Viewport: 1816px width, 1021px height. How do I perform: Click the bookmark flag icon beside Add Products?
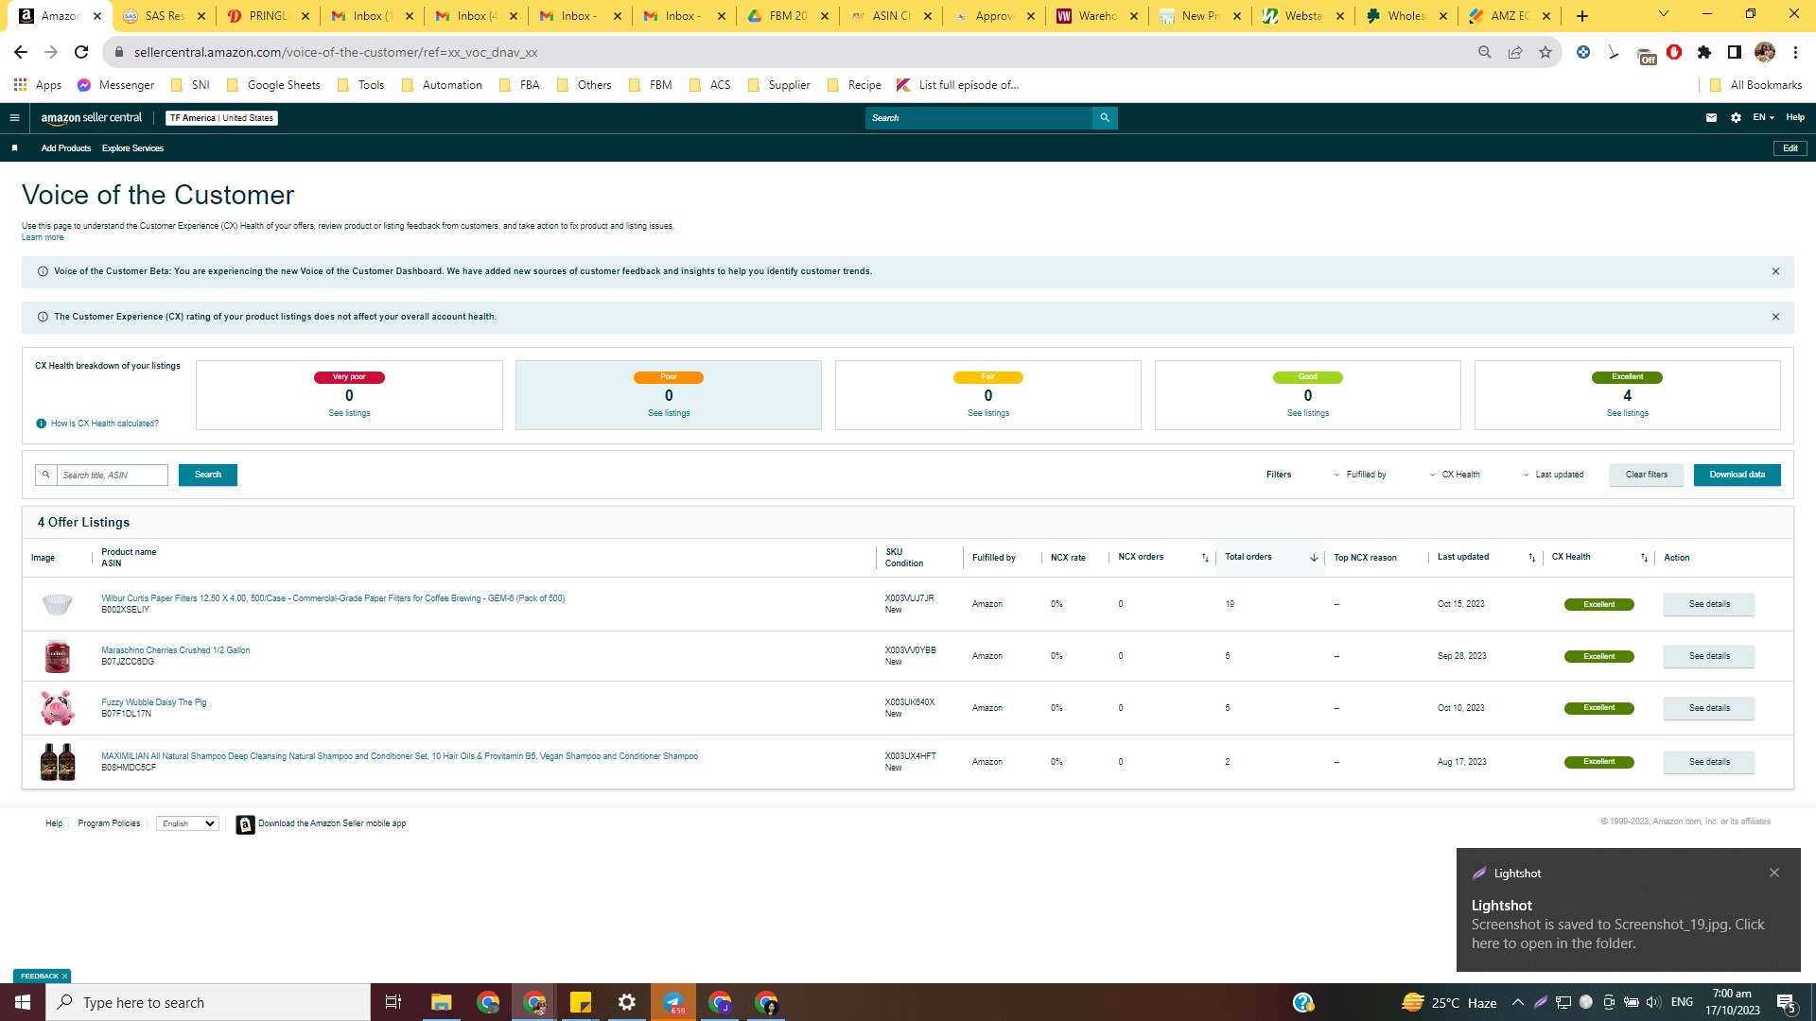coord(14,148)
